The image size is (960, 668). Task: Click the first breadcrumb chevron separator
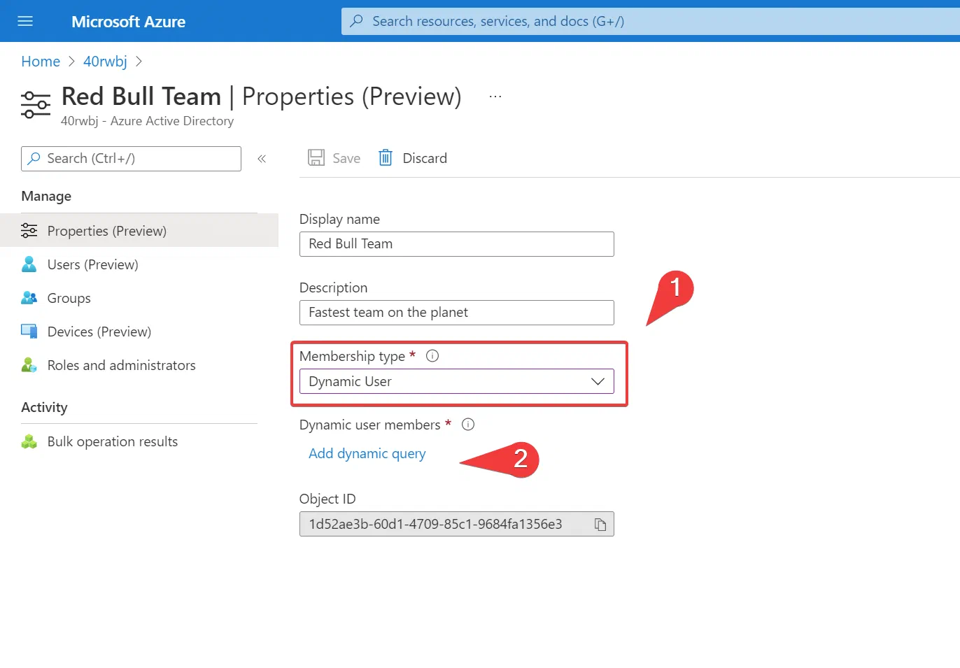pyautogui.click(x=71, y=62)
